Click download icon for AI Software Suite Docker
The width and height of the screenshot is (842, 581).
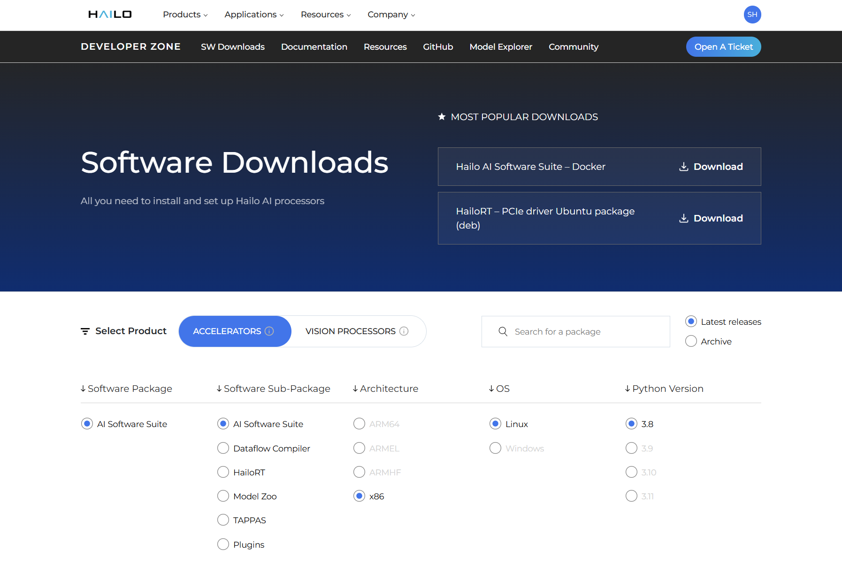(x=684, y=167)
